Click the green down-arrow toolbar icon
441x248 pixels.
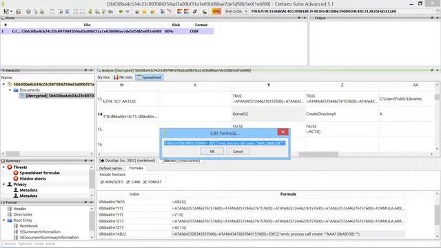pos(90,12)
